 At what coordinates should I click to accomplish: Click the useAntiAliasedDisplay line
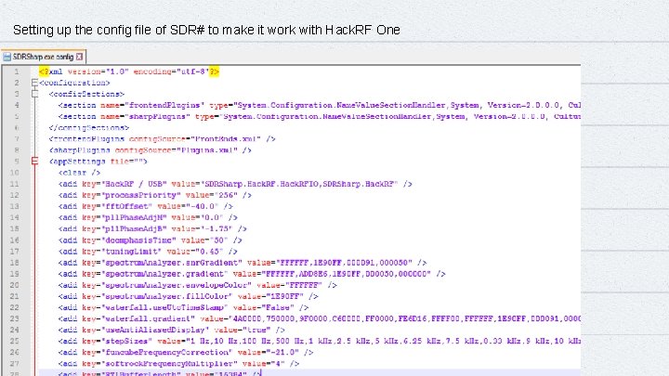pyautogui.click(x=172, y=330)
